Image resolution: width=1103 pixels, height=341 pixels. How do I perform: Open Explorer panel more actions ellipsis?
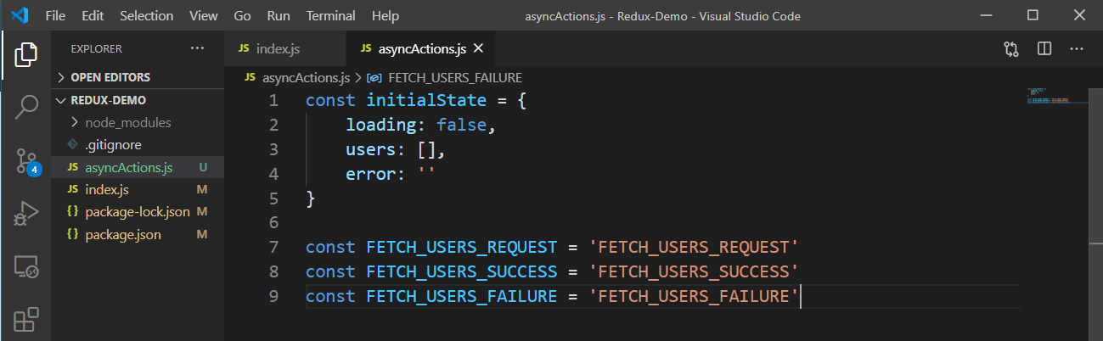pyautogui.click(x=197, y=48)
